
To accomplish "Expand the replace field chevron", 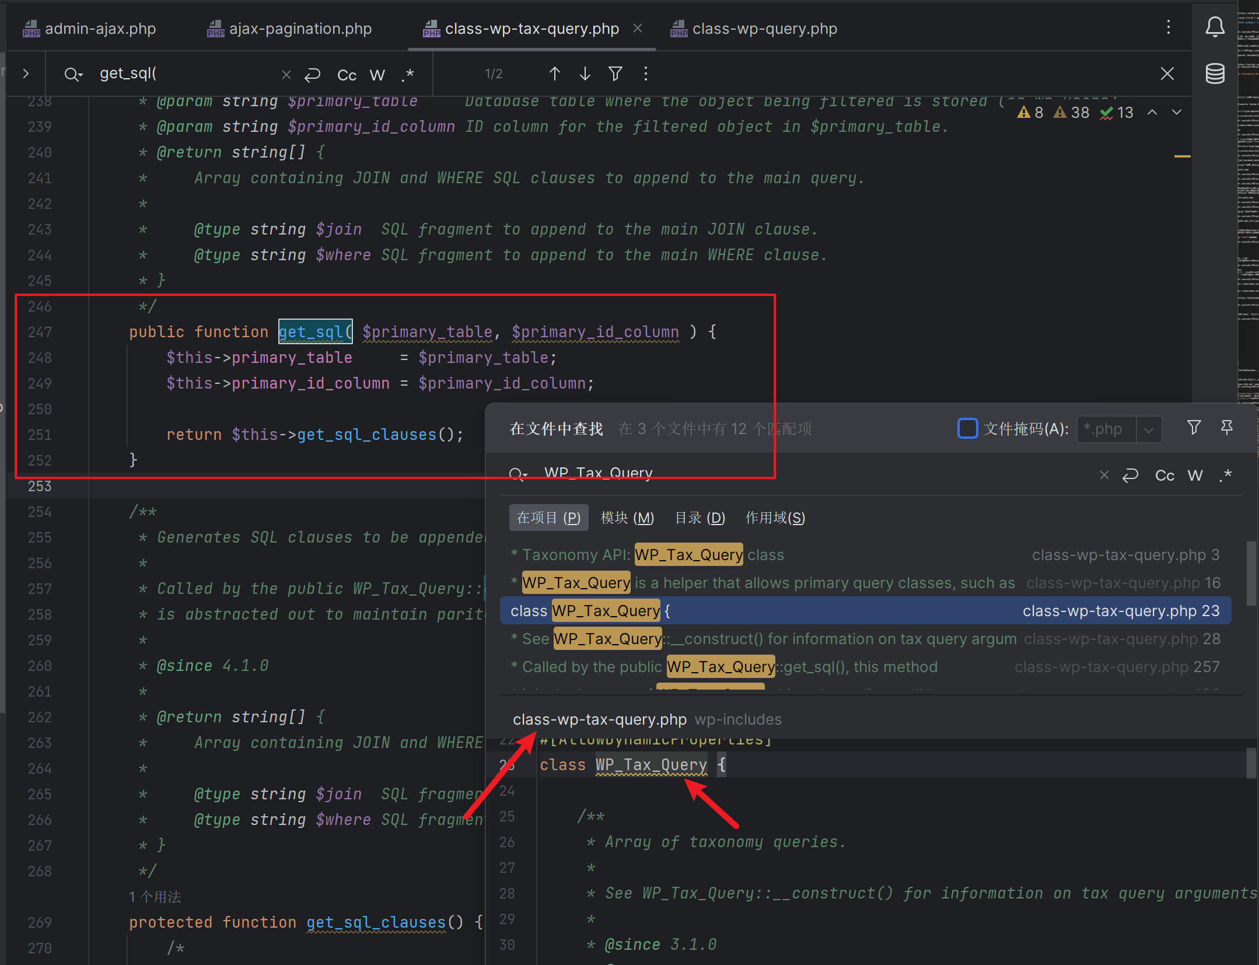I will point(26,74).
